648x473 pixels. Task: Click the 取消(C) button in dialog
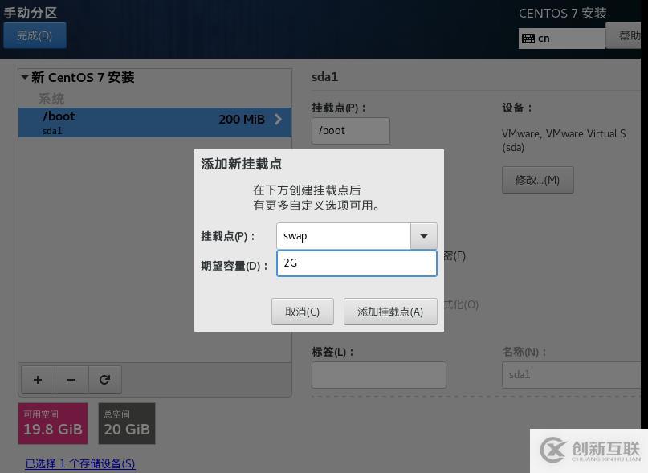(303, 312)
